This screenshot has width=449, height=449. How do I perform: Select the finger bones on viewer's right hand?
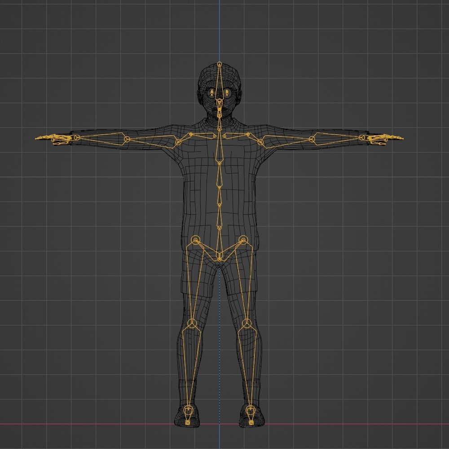point(385,139)
